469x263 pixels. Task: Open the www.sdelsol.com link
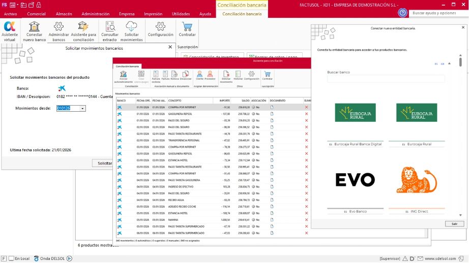441,258
